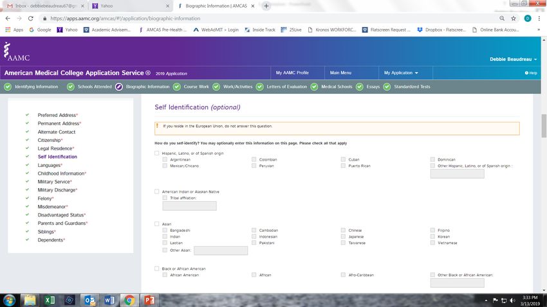Open Chrome's three-dot menu
This screenshot has width=547, height=307.
coord(539,19)
